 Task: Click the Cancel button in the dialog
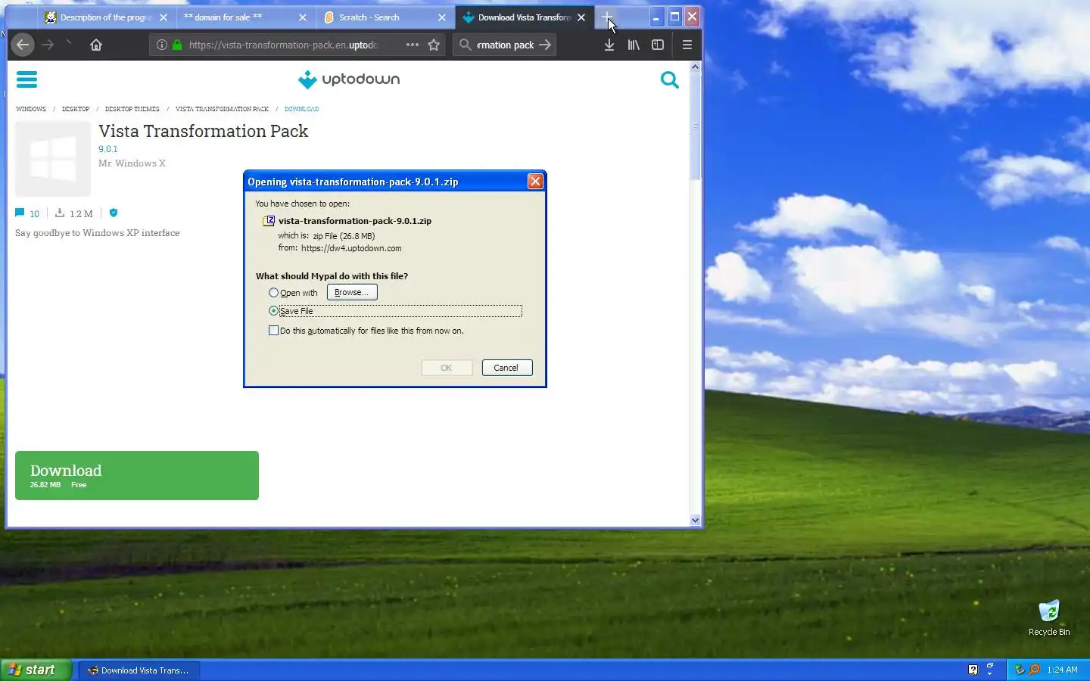[x=506, y=368]
